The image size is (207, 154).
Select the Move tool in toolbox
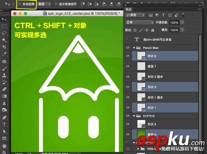(5, 19)
